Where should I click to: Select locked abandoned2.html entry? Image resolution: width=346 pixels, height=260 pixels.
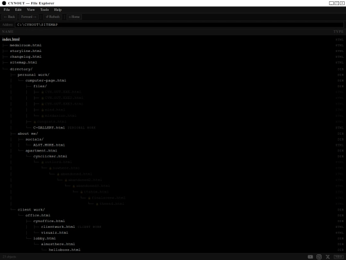[x=85, y=180]
